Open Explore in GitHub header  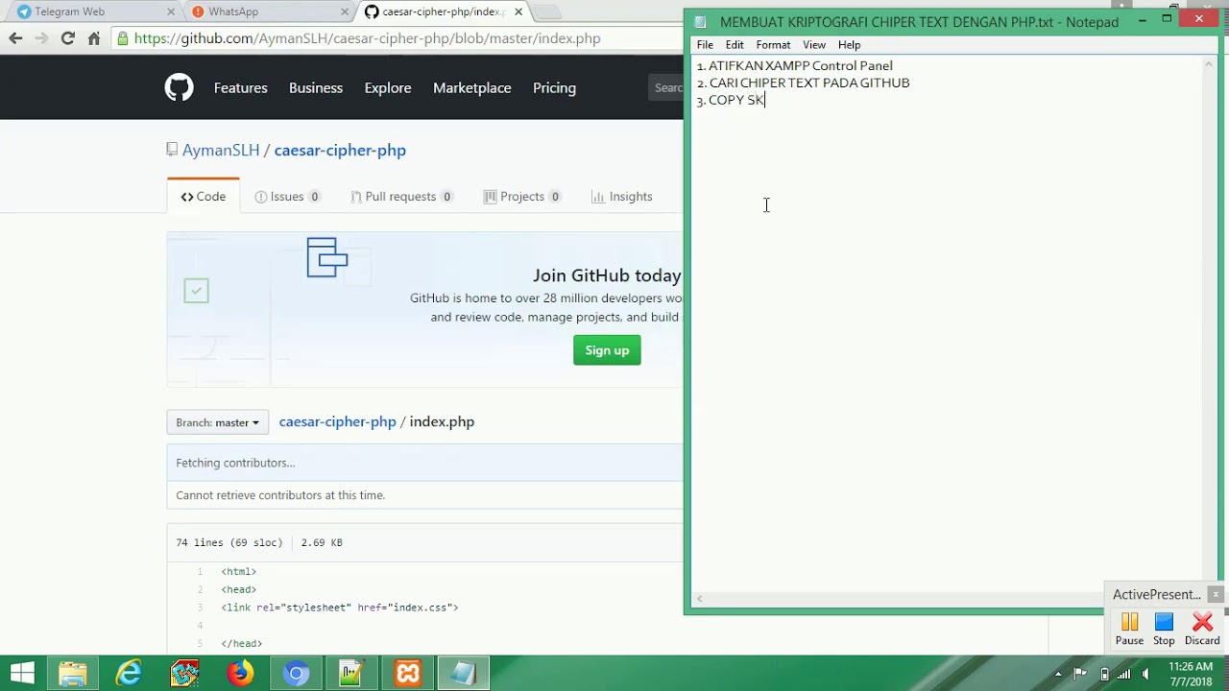coord(388,87)
